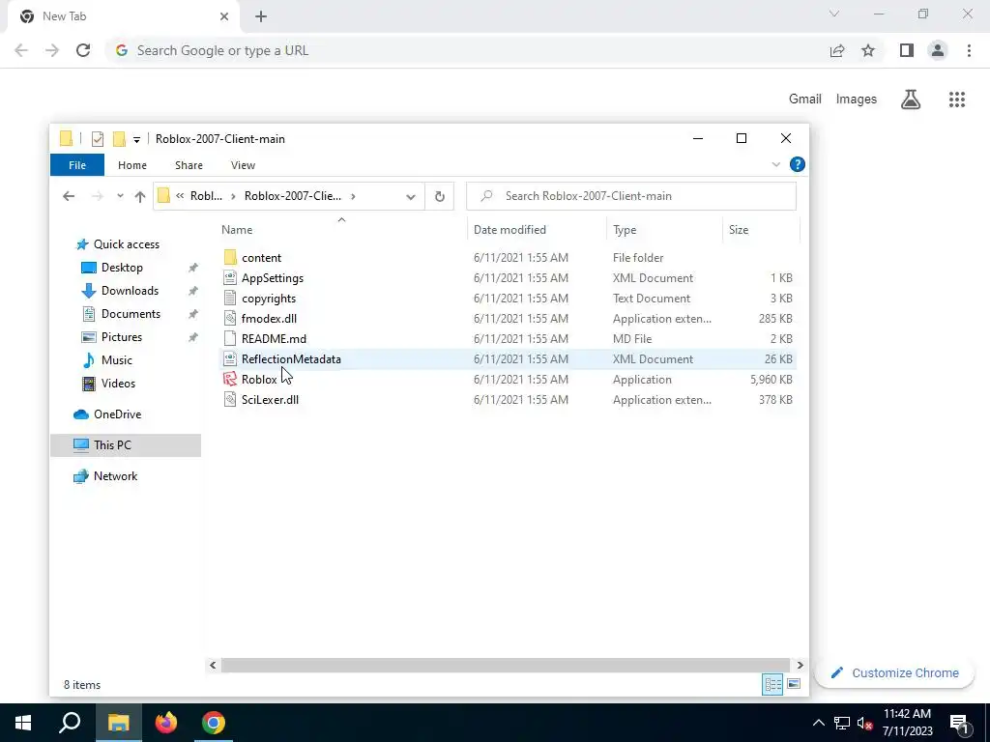Open Chrome three-dot menu
Viewport: 990px width, 742px height.
969,50
